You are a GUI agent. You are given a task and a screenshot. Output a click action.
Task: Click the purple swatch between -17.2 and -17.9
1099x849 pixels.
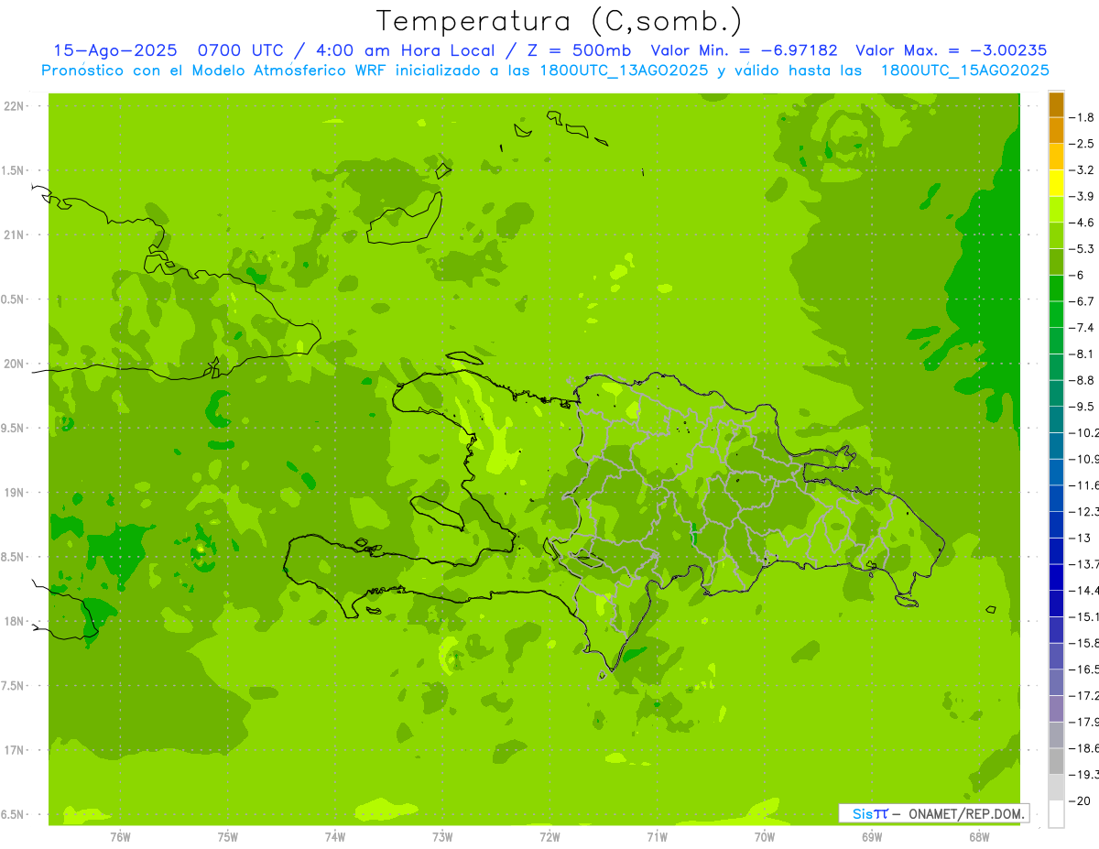pyautogui.click(x=1057, y=709)
